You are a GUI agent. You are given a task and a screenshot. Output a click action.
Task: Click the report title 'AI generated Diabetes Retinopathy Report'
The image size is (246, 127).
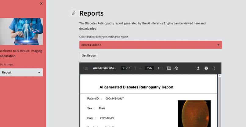point(136,87)
